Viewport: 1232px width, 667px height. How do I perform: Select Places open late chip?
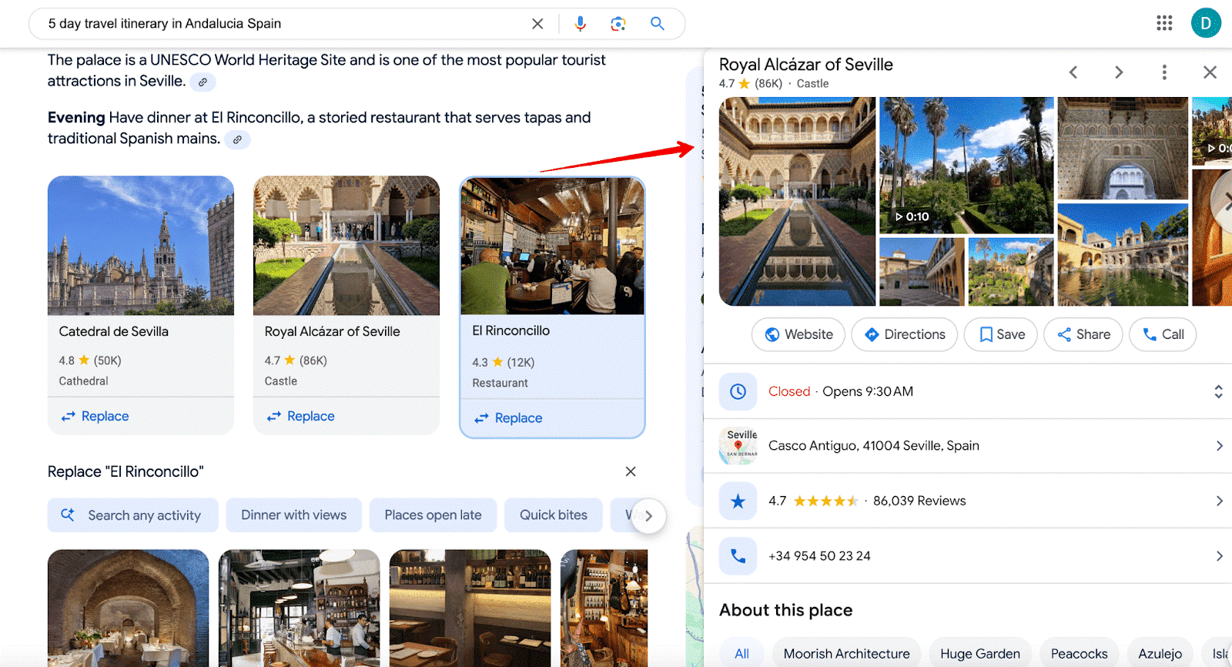coord(433,515)
